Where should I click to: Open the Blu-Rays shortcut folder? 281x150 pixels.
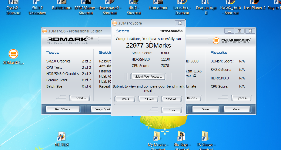tap(182, 141)
